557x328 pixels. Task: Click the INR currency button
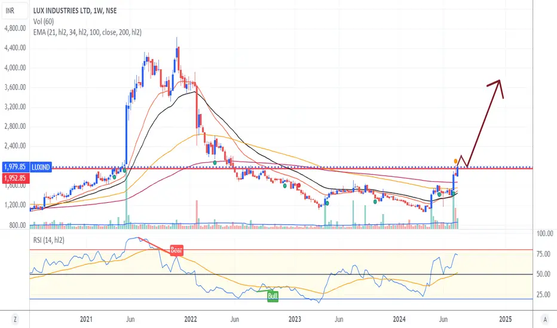(x=14, y=11)
